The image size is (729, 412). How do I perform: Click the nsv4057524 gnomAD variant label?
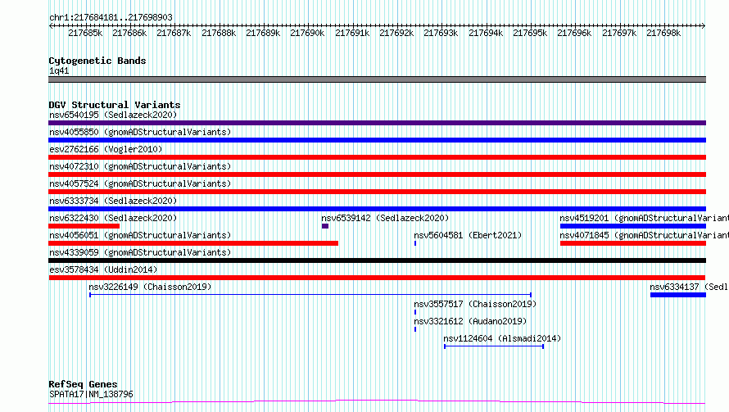pos(140,183)
